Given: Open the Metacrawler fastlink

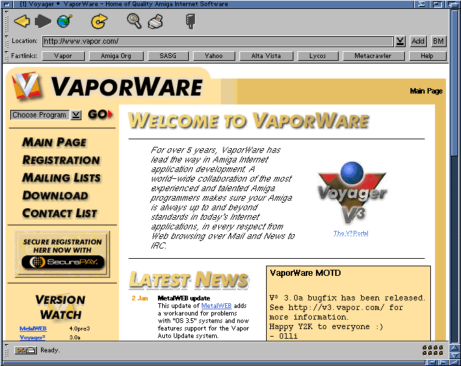Looking at the screenshot, I should coord(373,56).
